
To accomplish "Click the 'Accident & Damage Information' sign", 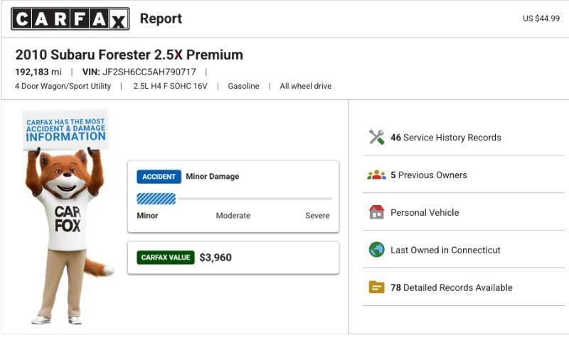I will click(65, 130).
